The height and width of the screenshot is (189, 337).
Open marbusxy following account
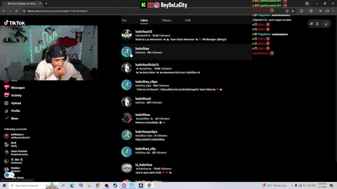pos(14,161)
